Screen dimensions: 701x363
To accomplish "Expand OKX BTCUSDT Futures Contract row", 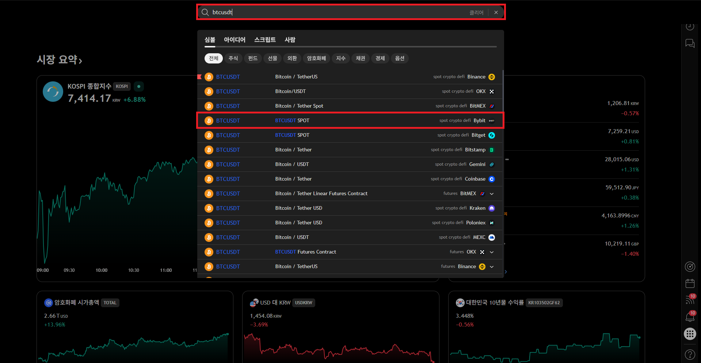I will (492, 252).
